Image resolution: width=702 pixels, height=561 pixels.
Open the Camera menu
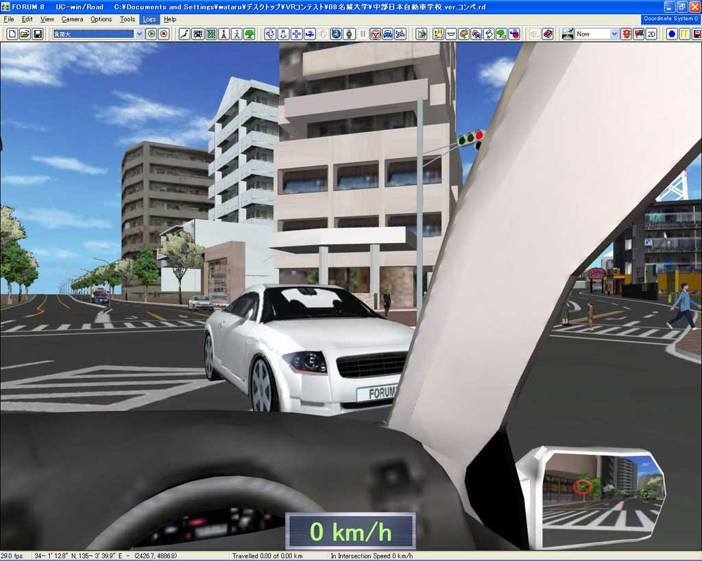[x=72, y=19]
